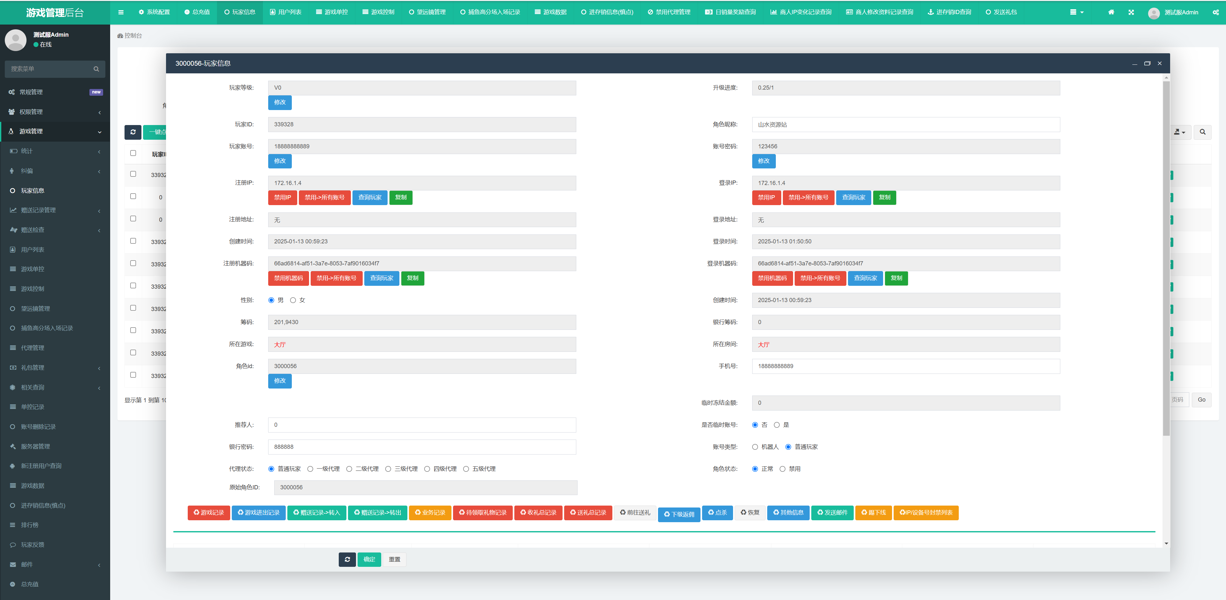
Task: Select 禁用 for 角色状态
Action: [x=783, y=469]
